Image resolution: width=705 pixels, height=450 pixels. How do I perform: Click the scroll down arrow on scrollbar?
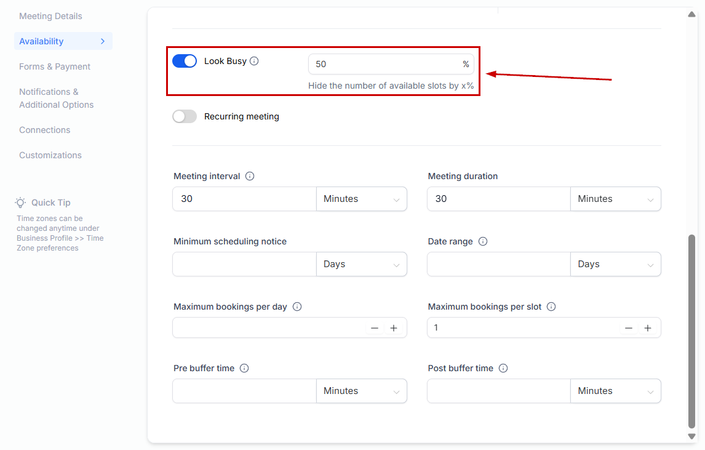point(692,436)
